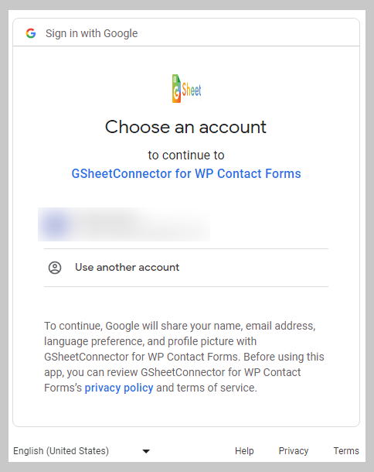Open the Terms footer link

tap(346, 451)
